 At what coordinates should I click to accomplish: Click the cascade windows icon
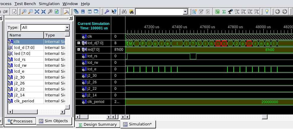[x=76, y=12]
